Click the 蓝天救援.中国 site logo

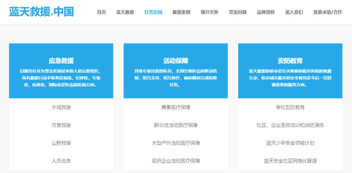(x=41, y=12)
